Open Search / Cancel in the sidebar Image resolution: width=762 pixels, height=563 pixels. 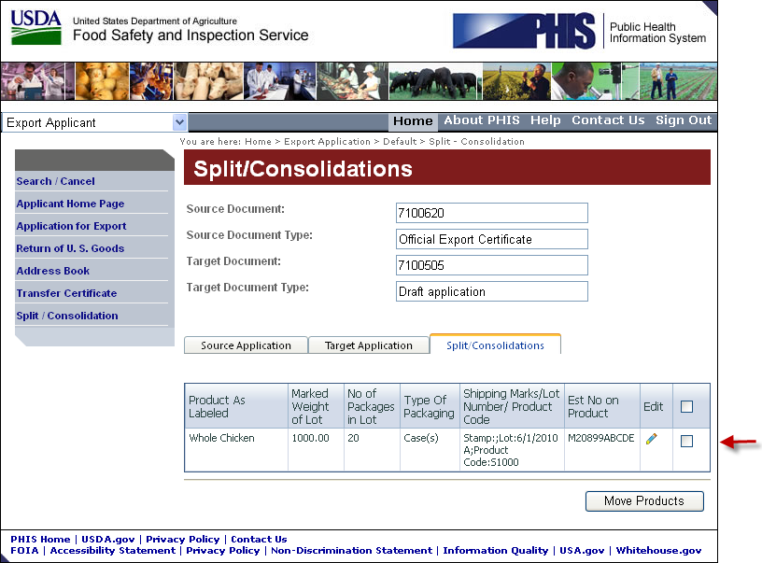tap(55, 181)
